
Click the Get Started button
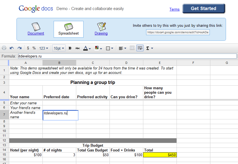(x=203, y=9)
